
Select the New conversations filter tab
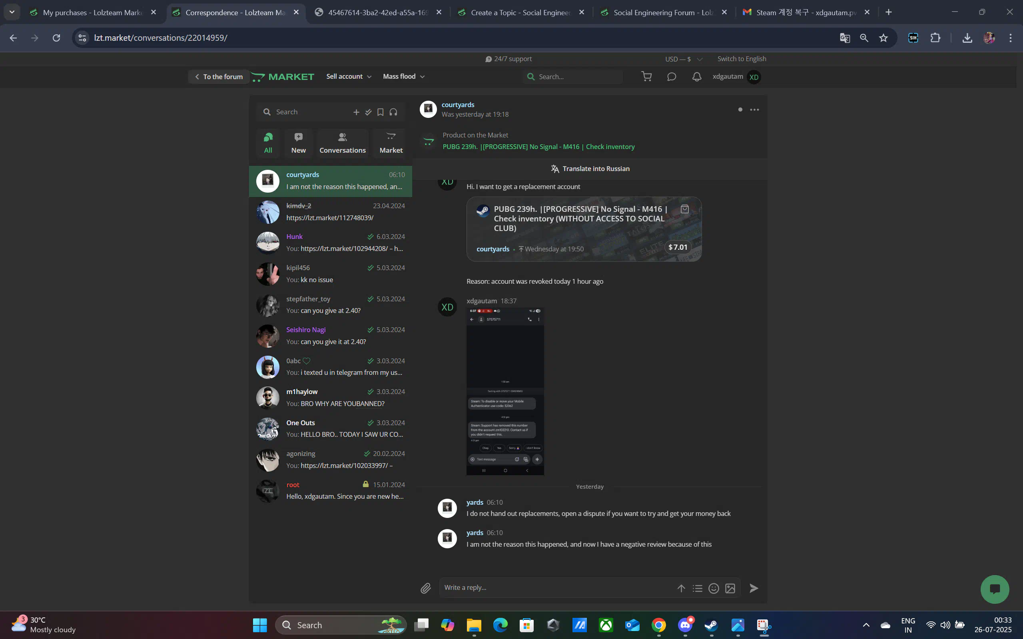(x=299, y=143)
